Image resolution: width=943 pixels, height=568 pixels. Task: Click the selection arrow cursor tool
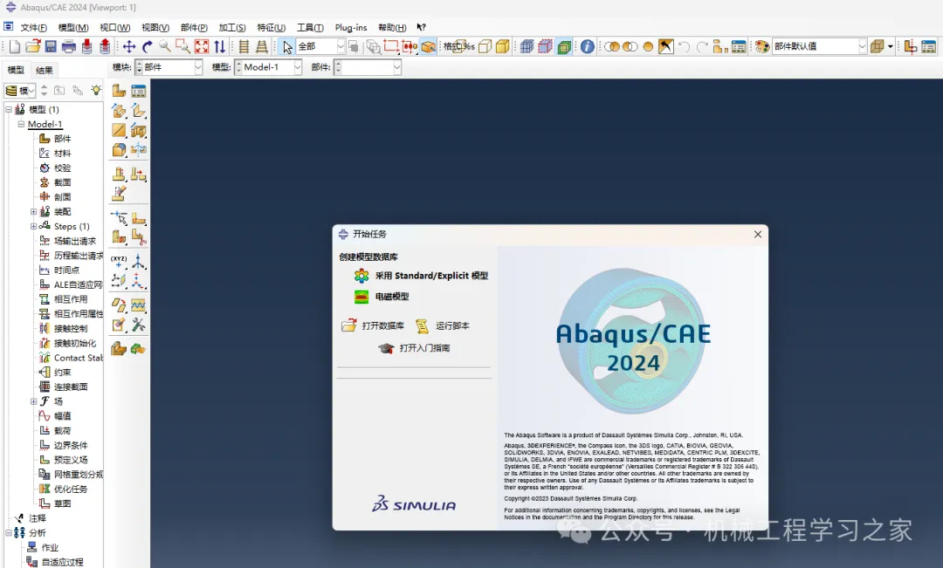tap(287, 46)
